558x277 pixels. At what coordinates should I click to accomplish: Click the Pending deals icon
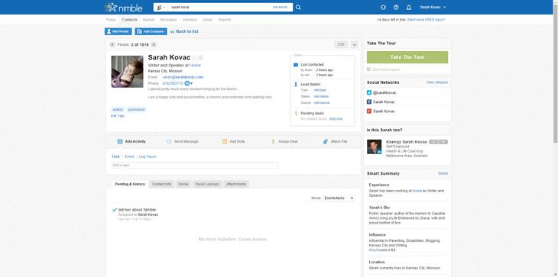296,113
